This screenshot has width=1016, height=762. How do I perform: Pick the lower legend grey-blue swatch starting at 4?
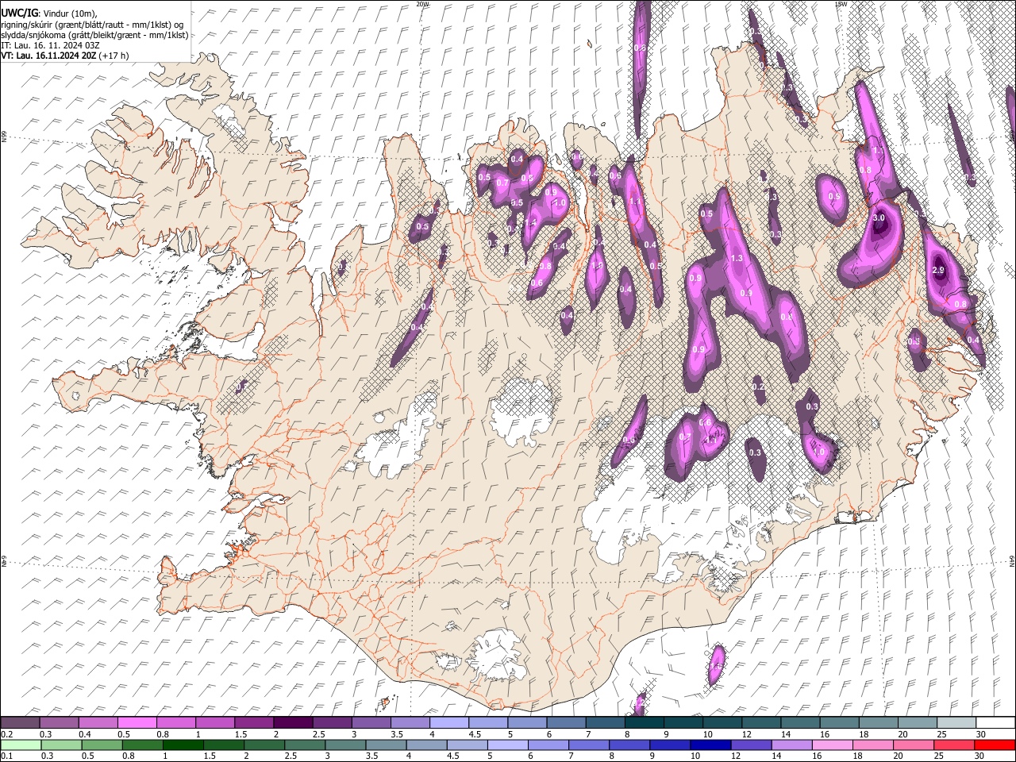(x=426, y=745)
